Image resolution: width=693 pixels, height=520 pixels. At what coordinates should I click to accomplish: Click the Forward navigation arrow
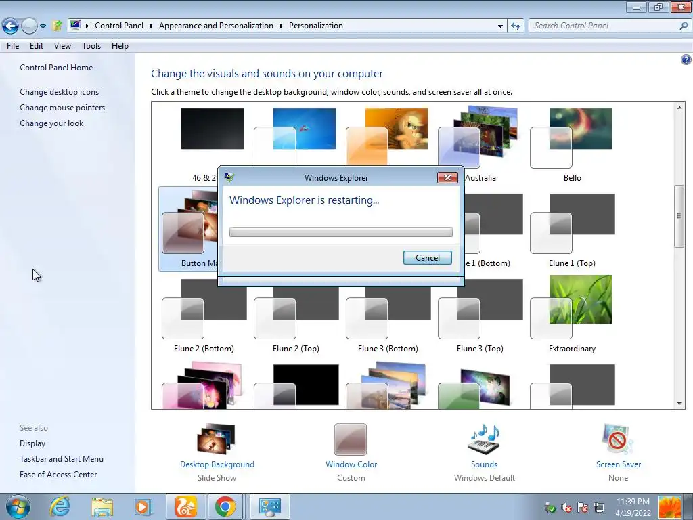coord(30,26)
